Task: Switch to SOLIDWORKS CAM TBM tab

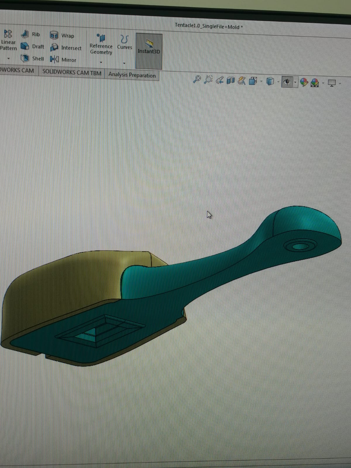Action: tap(72, 73)
